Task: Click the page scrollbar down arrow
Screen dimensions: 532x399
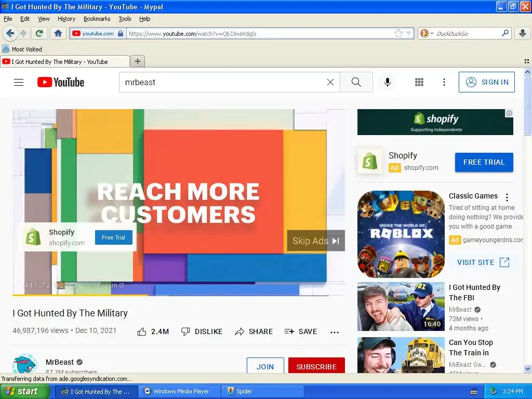Action: coord(527,368)
